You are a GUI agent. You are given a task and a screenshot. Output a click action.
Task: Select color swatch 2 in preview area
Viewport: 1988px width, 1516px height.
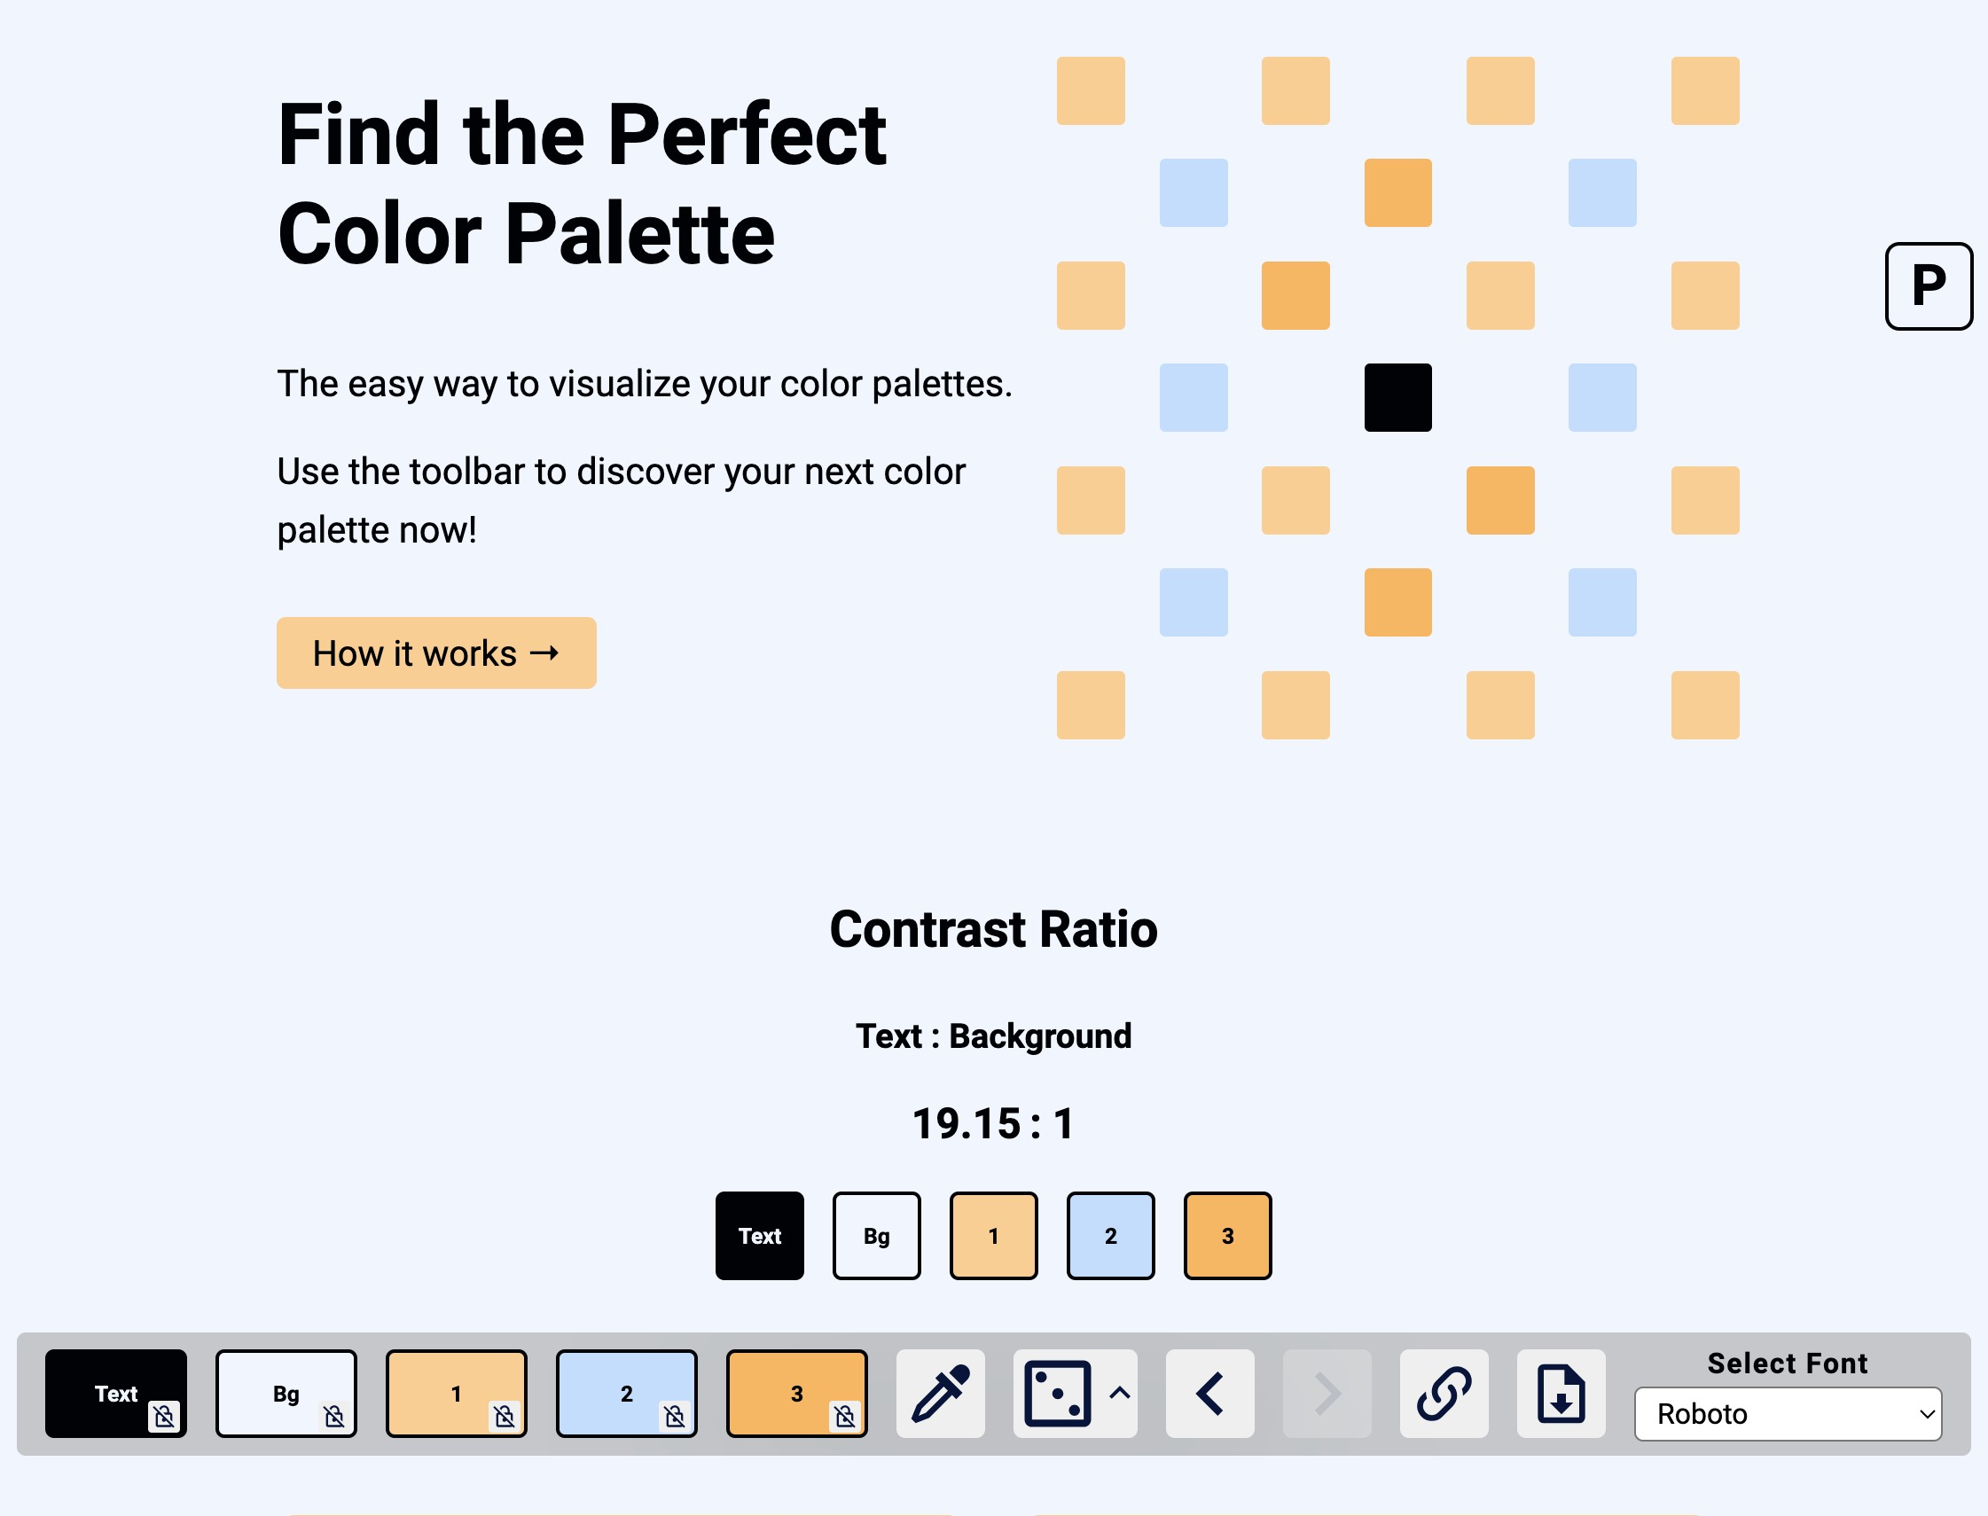pyautogui.click(x=1110, y=1236)
